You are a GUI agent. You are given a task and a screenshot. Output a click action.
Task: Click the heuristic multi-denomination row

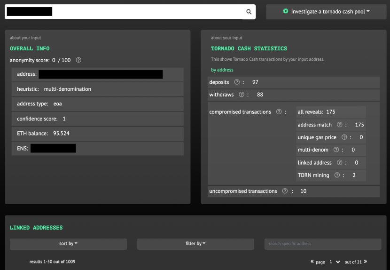(98, 89)
